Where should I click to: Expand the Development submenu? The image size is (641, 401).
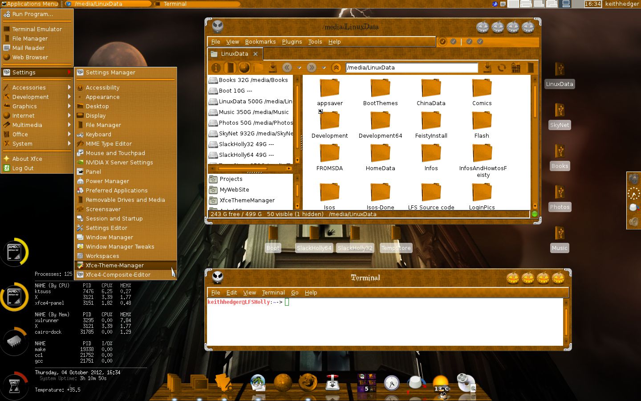[37, 97]
